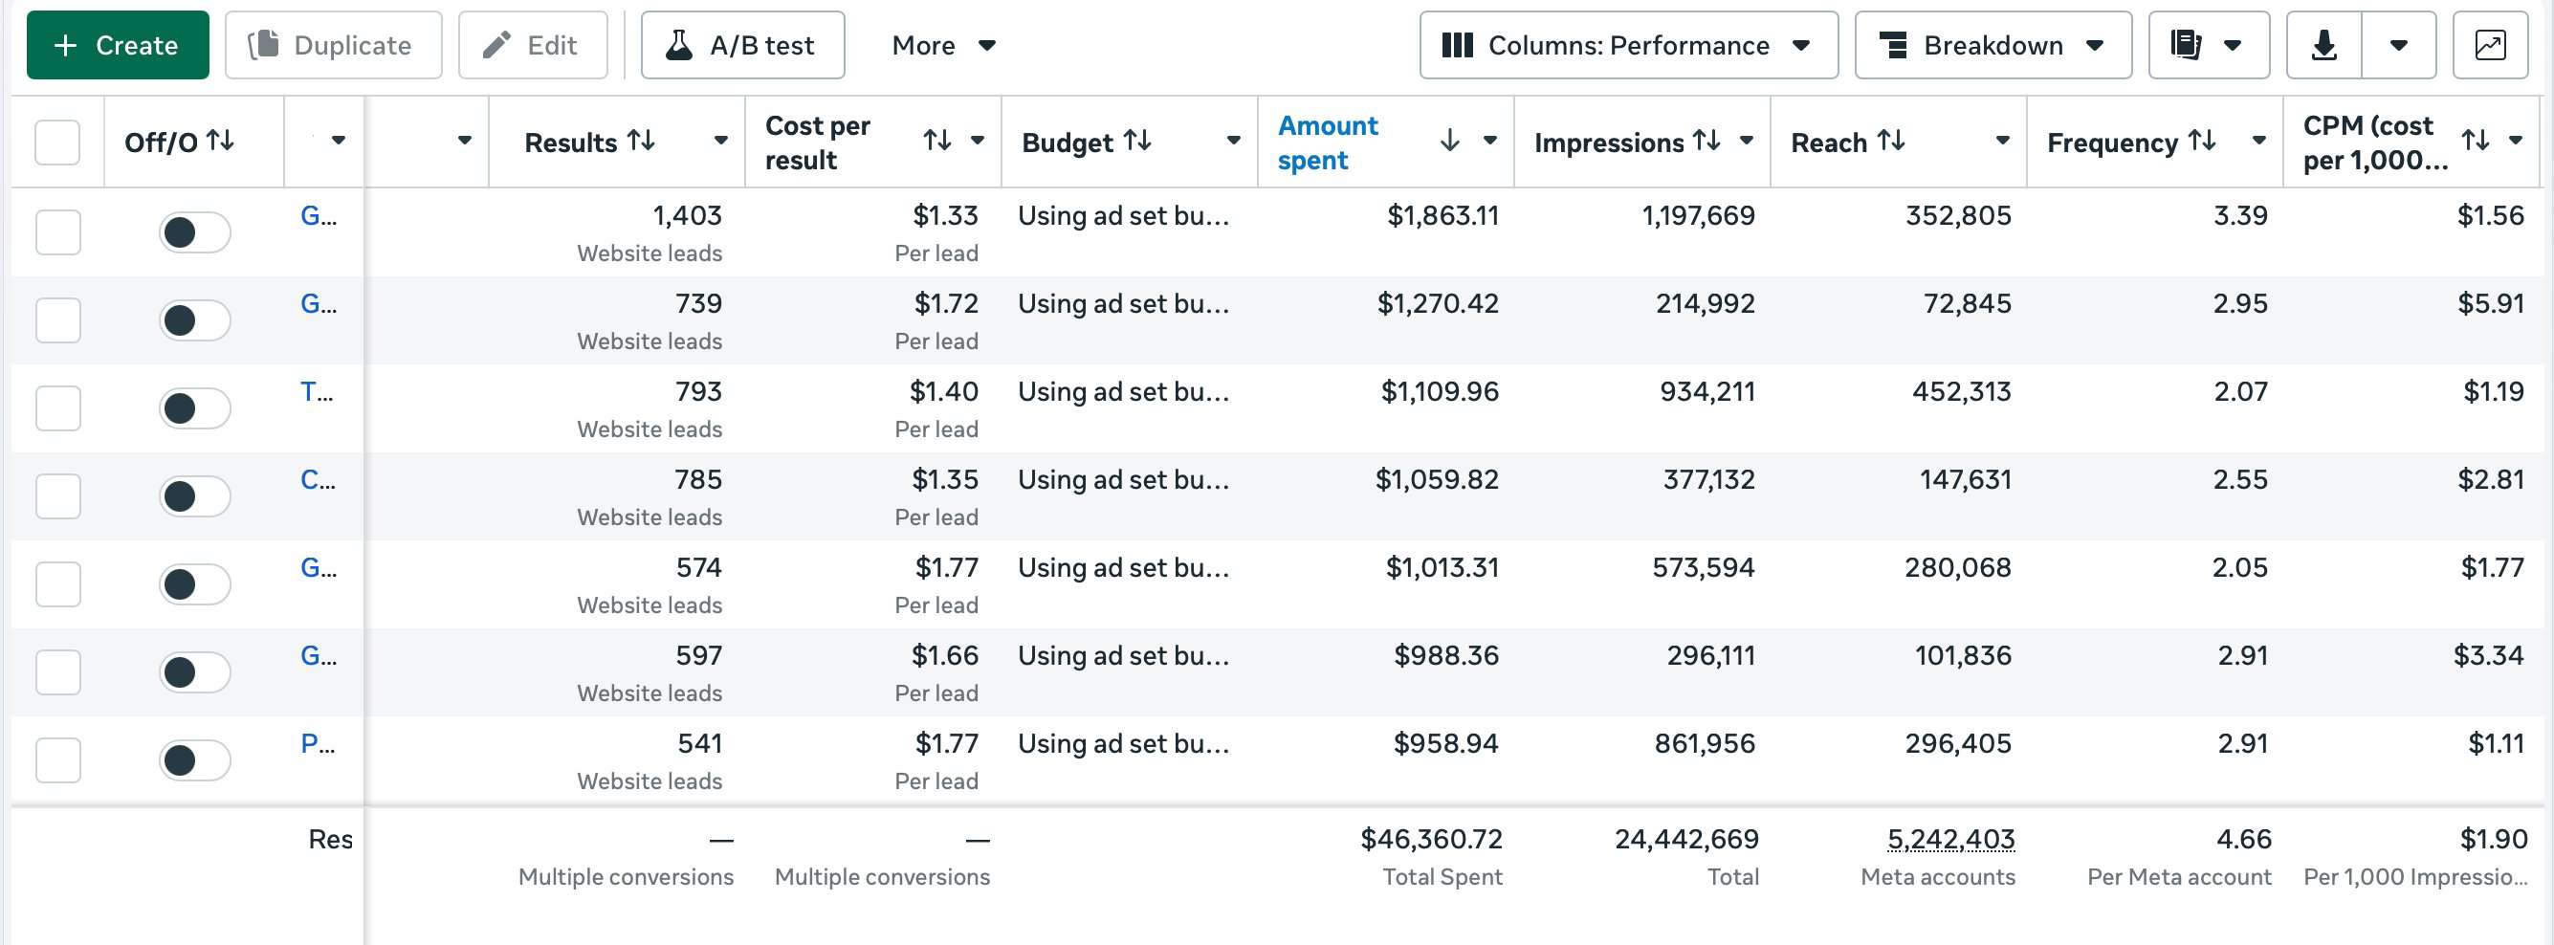
Task: Click the Create button
Action: click(117, 46)
